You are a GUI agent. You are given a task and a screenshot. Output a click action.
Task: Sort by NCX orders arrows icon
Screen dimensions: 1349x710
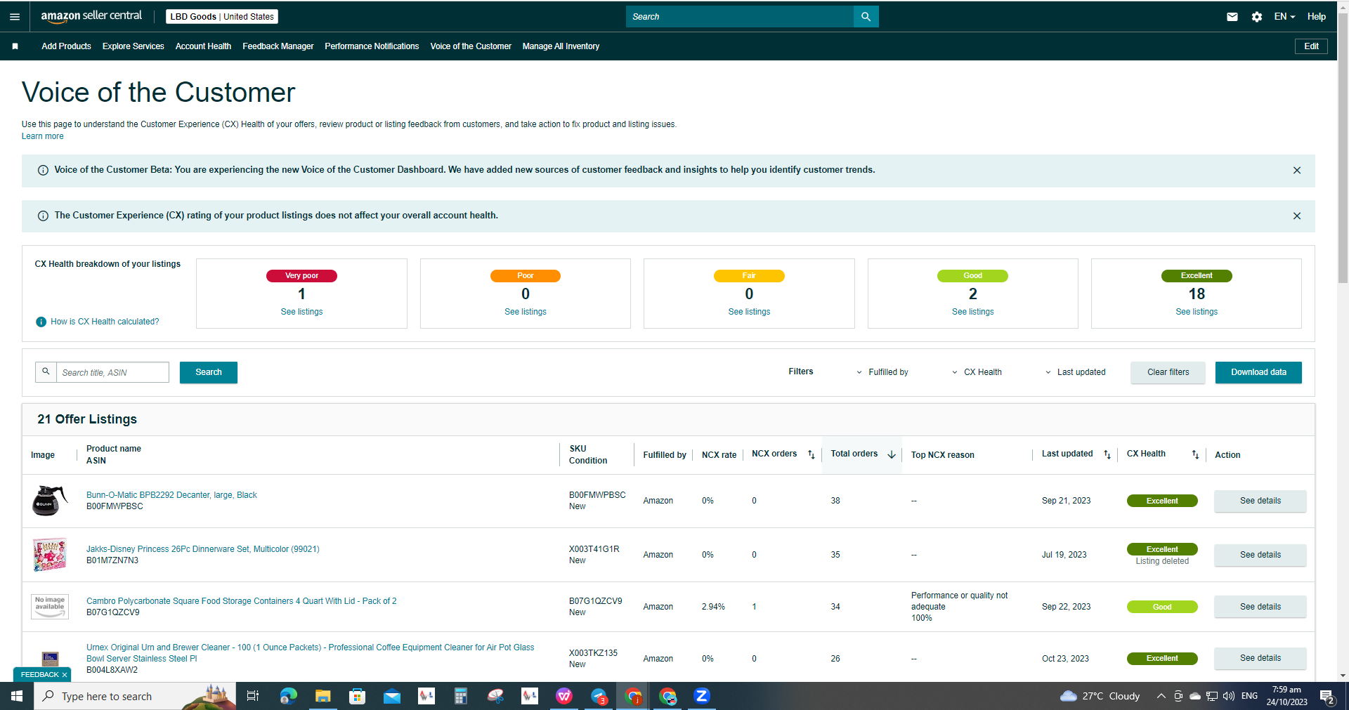coord(812,454)
